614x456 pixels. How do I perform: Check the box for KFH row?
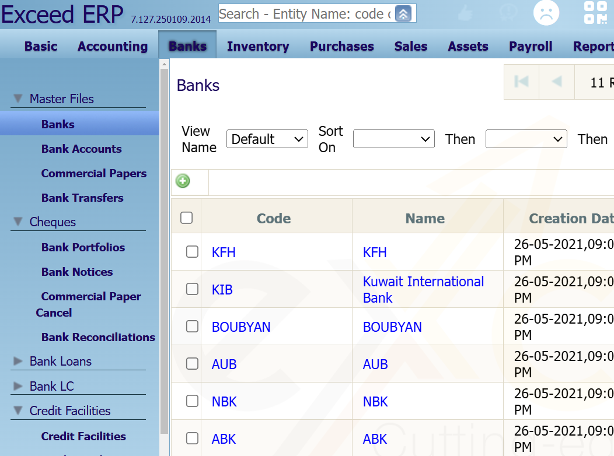192,252
